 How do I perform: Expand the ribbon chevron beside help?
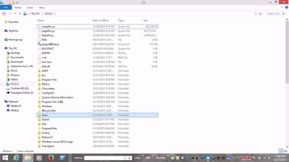click(282, 7)
